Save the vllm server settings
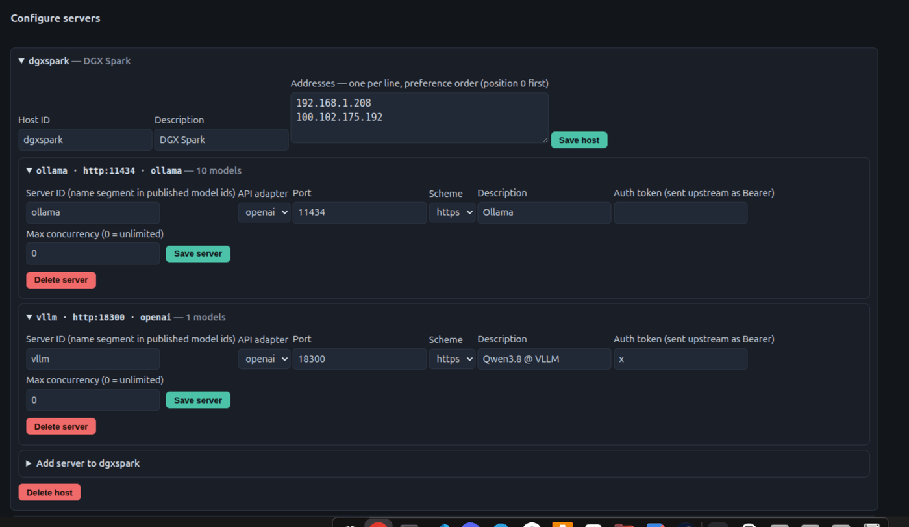Image resolution: width=909 pixels, height=527 pixels. tap(198, 400)
